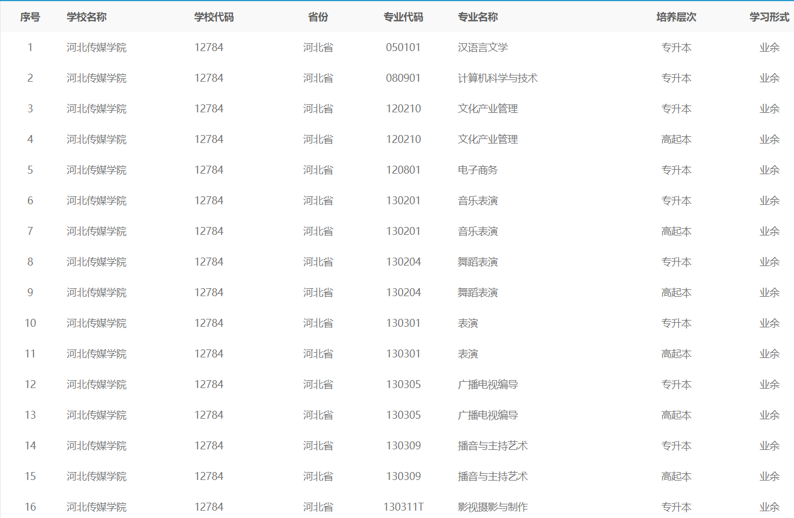The height and width of the screenshot is (518, 794).
Task: Select 音乐表演 in row 6
Action: click(478, 201)
